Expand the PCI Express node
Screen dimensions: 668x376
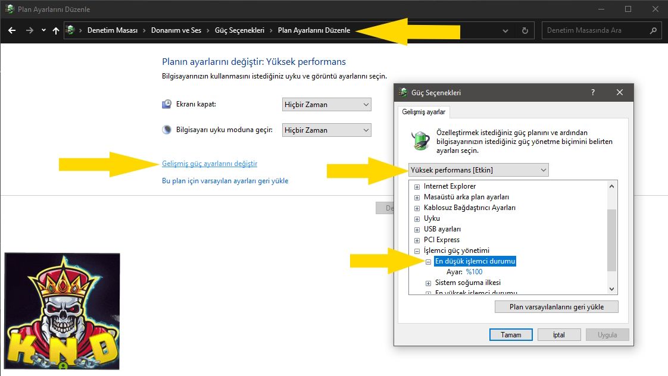point(417,240)
